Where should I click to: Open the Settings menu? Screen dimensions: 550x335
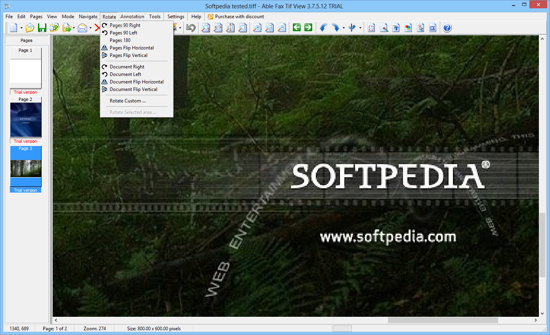[x=176, y=17]
